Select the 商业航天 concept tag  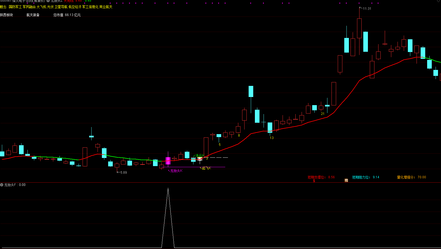106,7
